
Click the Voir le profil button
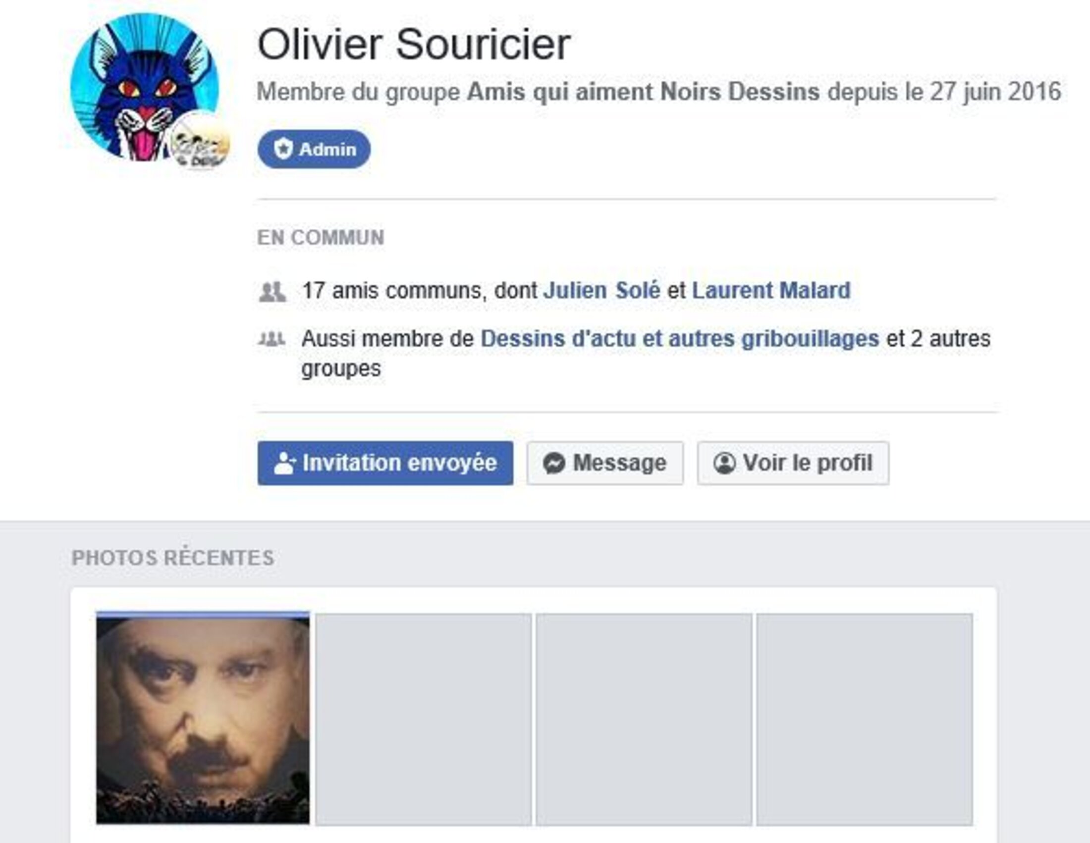point(793,463)
